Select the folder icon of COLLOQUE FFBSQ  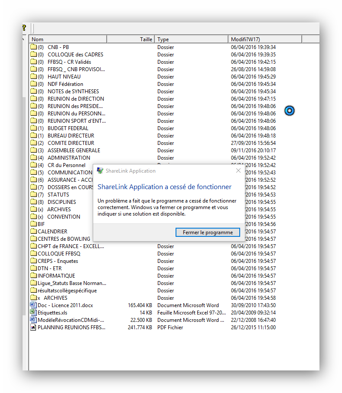[x=33, y=253]
